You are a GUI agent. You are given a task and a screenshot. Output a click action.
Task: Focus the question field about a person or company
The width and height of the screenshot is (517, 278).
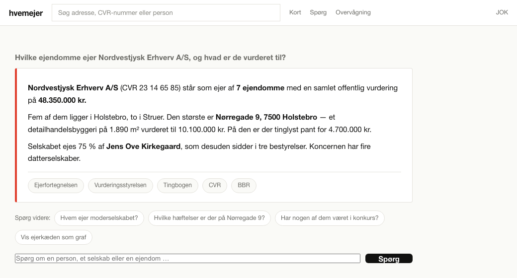tap(187, 259)
